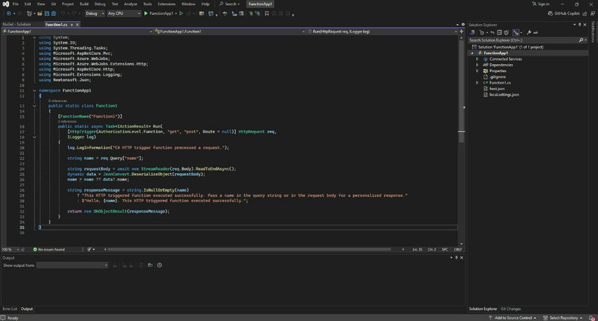The image size is (598, 321).
Task: Open the Build menu
Action: tap(84, 4)
